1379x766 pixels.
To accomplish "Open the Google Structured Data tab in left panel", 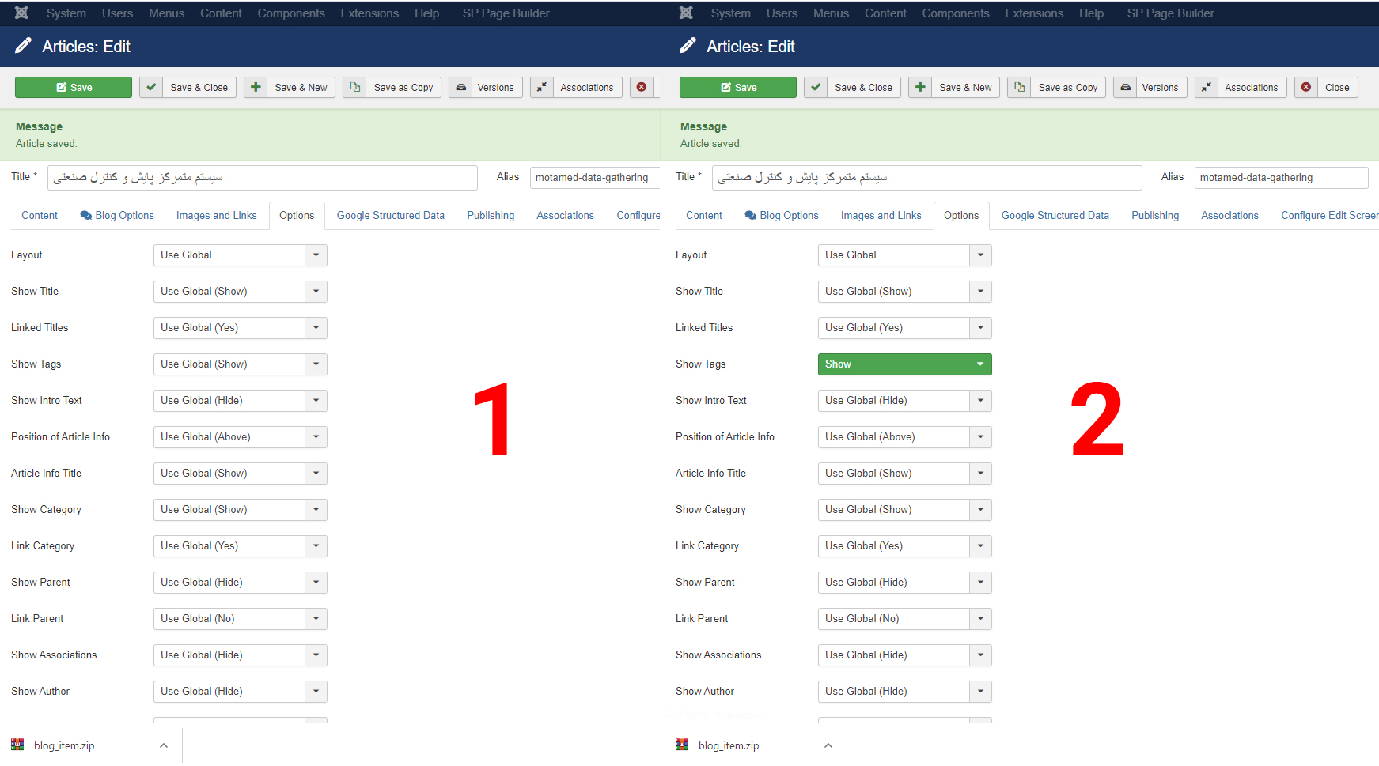I will pyautogui.click(x=390, y=215).
